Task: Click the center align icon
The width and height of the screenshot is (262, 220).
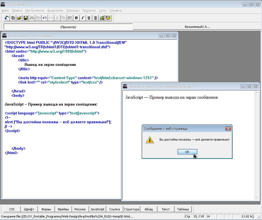Action: pos(95,18)
